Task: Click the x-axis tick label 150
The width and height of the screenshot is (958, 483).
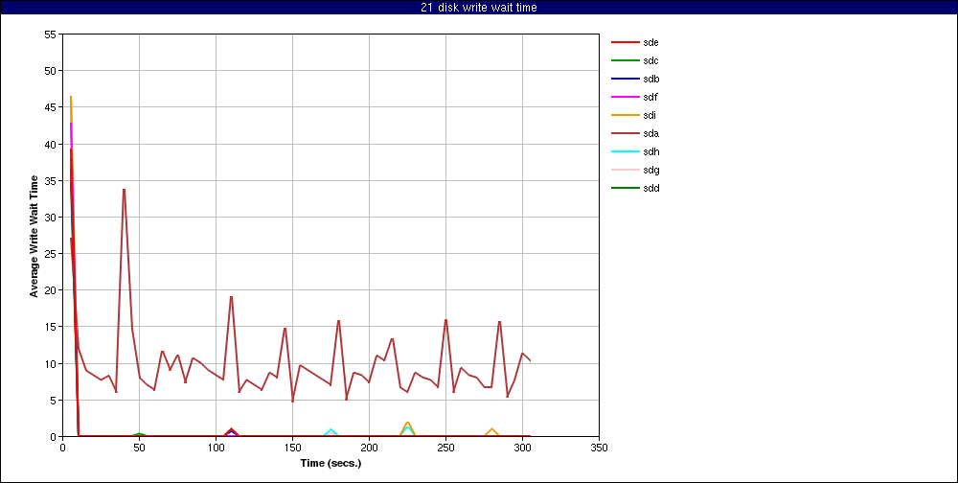Action: [292, 448]
